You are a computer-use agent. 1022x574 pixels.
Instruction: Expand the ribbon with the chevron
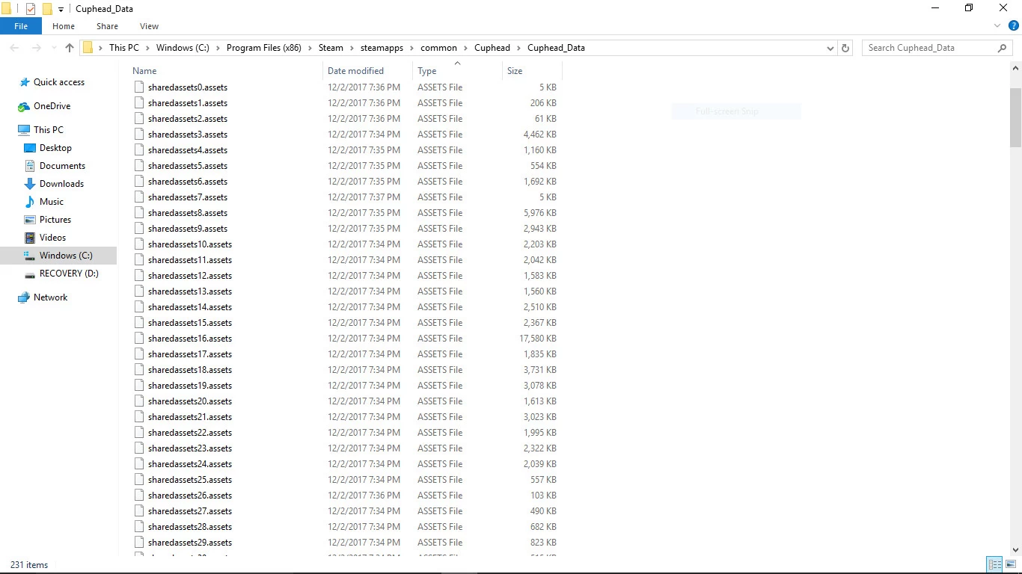(997, 26)
